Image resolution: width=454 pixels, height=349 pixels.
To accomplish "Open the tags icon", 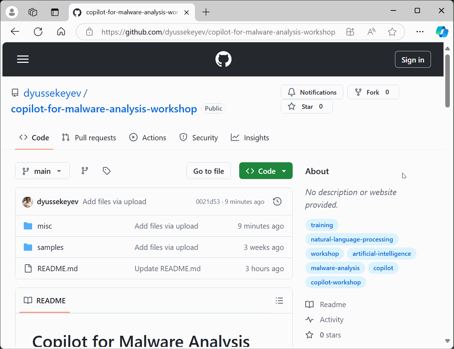I will click(107, 171).
